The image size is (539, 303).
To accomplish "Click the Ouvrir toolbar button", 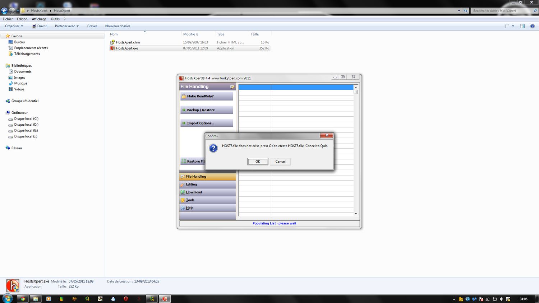I will [x=39, y=26].
